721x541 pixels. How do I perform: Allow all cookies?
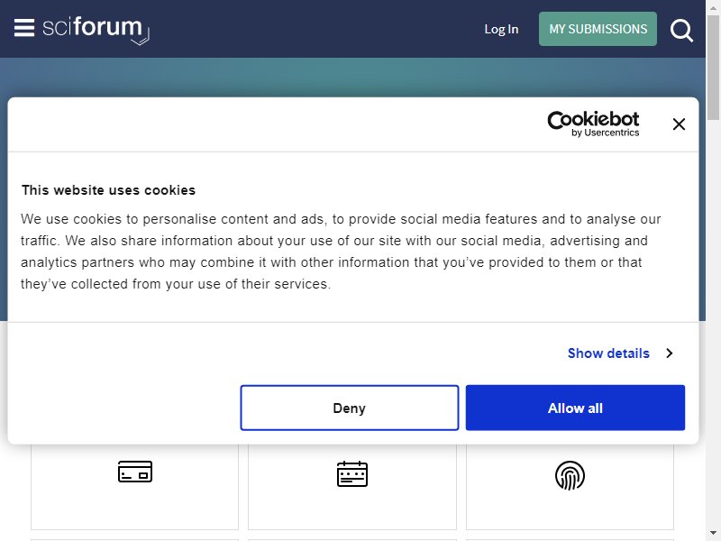[575, 408]
